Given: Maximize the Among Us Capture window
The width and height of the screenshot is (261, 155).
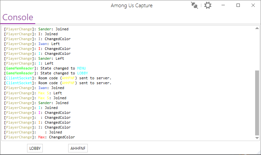Looking at the screenshot, I should coord(238,6).
